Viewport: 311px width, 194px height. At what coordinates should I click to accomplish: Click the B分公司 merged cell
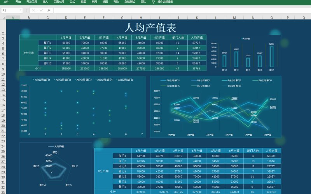[x=103, y=171]
